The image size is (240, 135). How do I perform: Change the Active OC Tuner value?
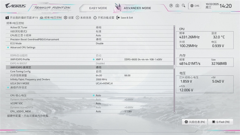point(99,27)
